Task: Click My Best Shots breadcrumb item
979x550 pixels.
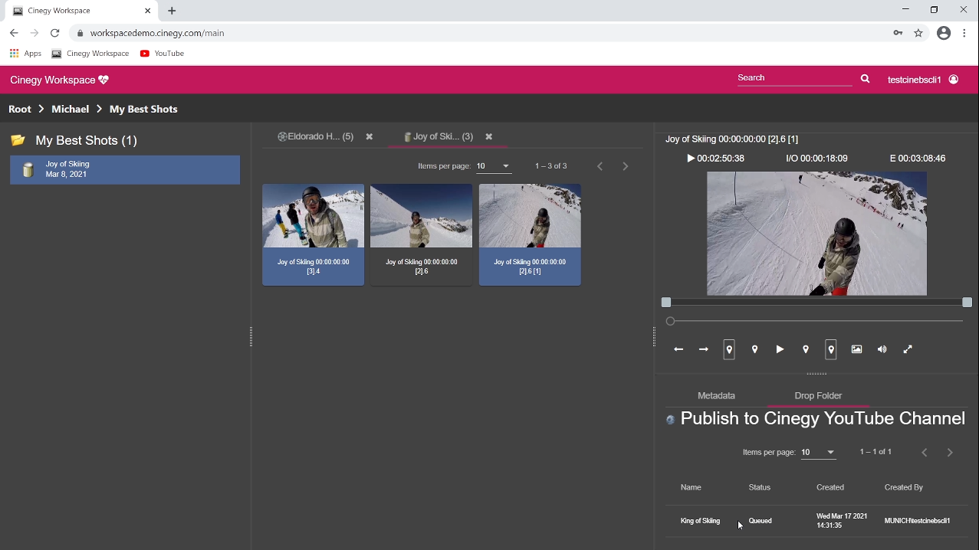Action: [x=143, y=109]
